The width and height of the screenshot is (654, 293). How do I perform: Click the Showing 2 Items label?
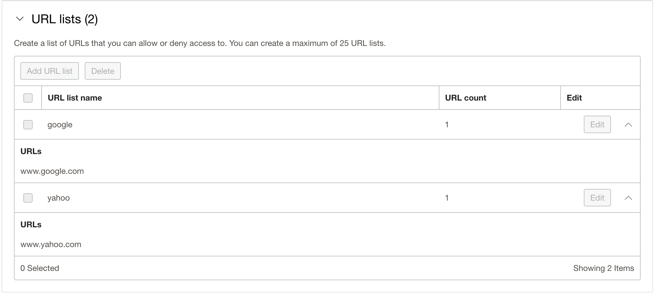click(603, 268)
